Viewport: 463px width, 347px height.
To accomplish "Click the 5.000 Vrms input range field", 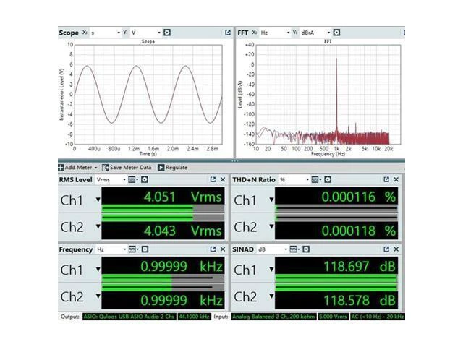I will (x=333, y=317).
